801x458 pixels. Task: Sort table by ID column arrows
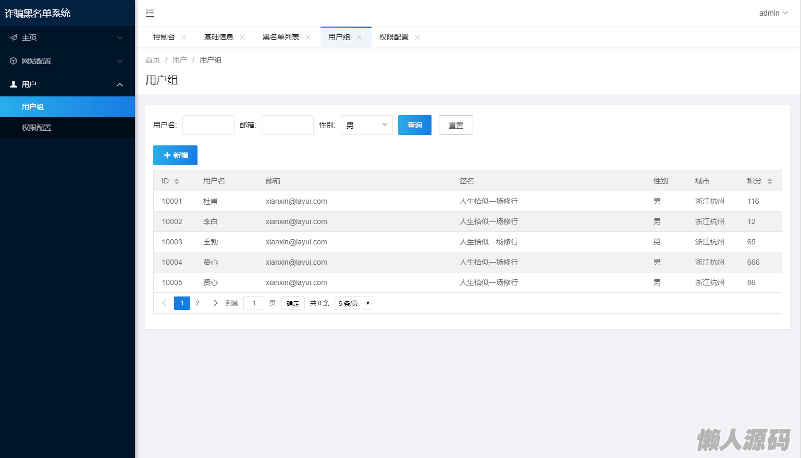click(177, 181)
